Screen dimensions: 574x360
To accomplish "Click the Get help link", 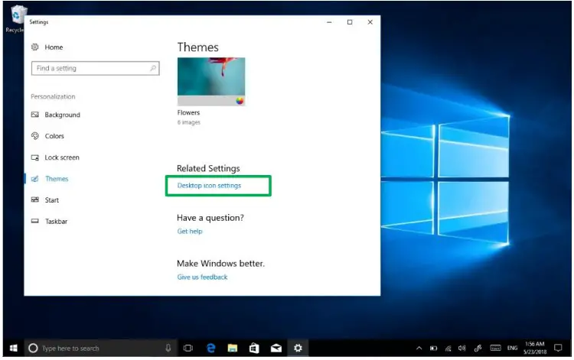I will coord(190,232).
